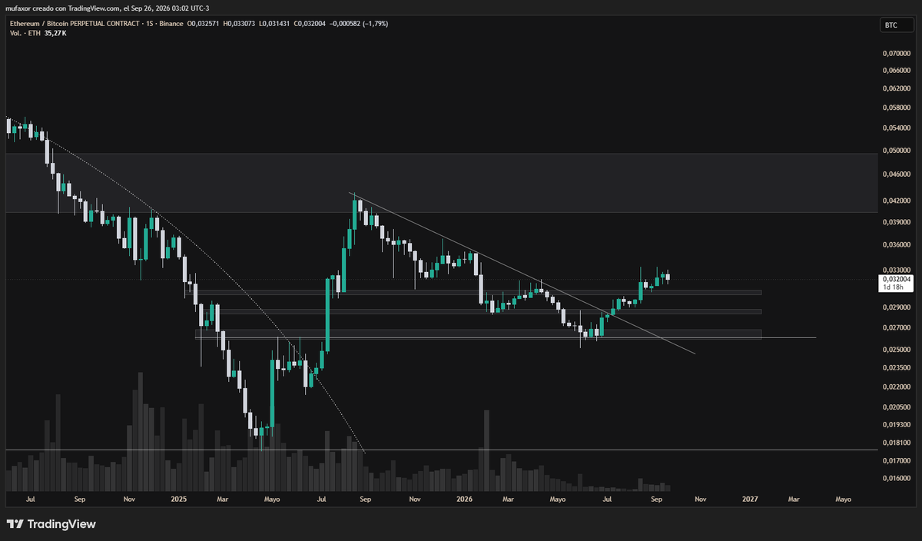The image size is (922, 541).
Task: Click the close value C0,032004 in header
Action: 311,24
